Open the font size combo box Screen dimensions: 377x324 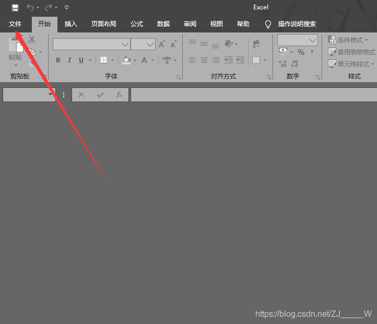click(x=143, y=44)
